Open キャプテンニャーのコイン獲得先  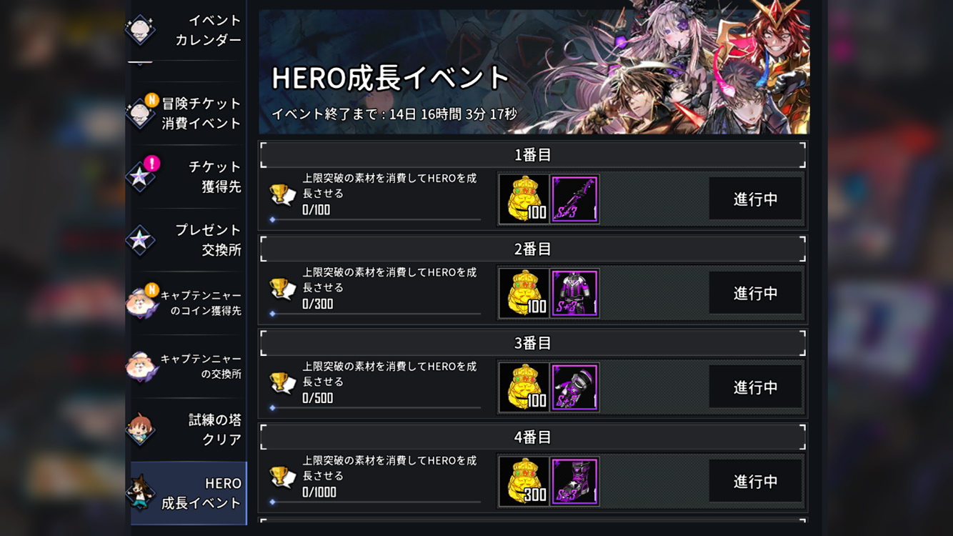(186, 303)
